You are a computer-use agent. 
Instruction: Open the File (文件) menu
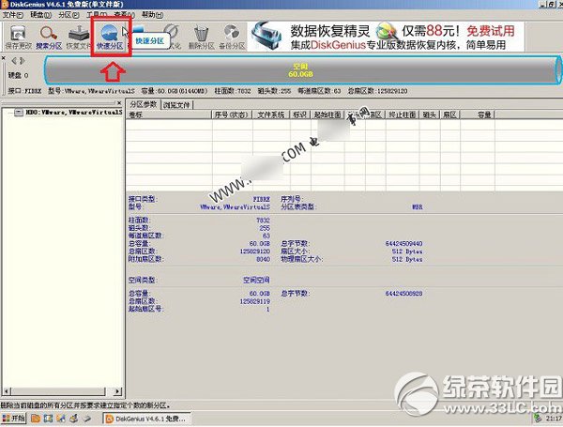[13, 16]
